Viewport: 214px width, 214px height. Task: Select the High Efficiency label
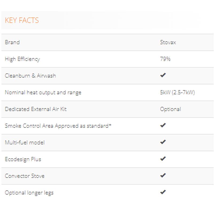tap(22, 59)
